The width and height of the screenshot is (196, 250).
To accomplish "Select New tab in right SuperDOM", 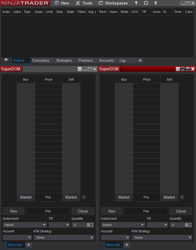I will click(x=114, y=245).
